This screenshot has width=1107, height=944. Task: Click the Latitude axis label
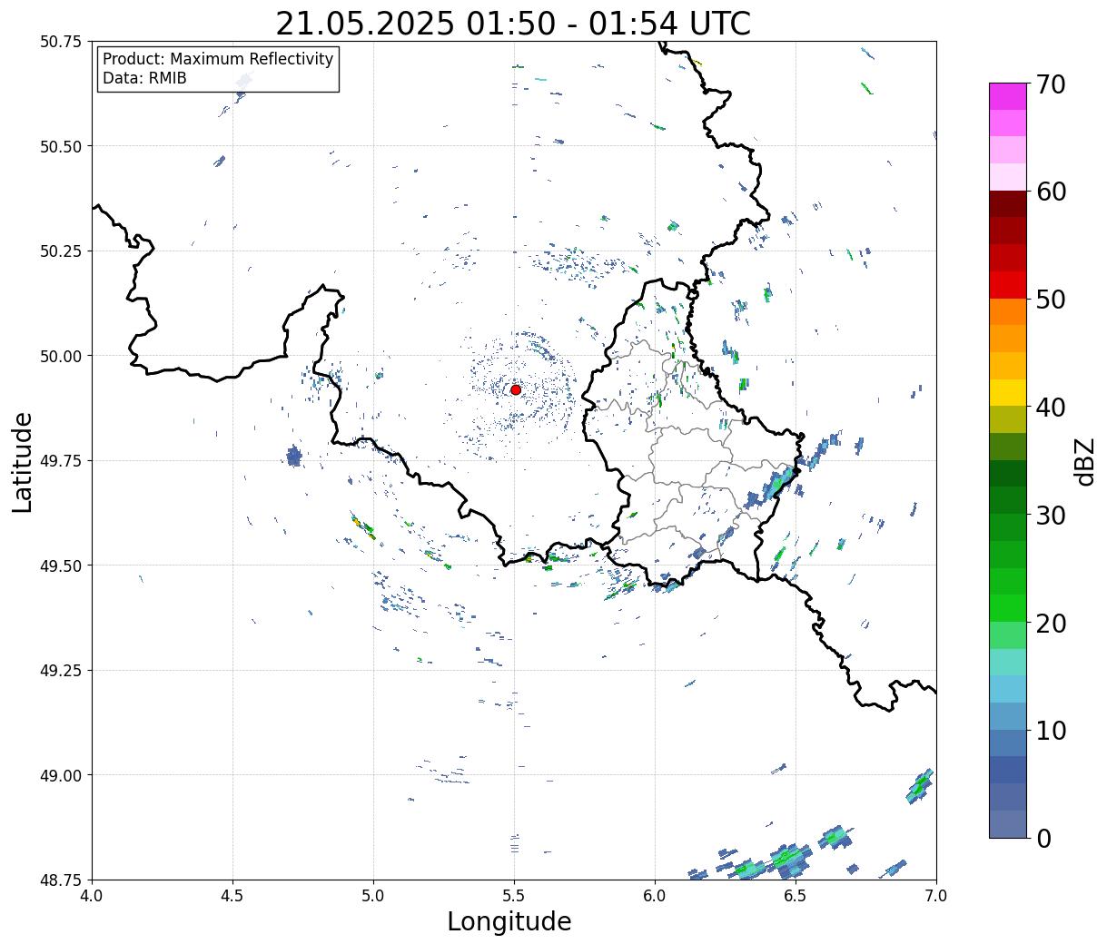click(x=23, y=461)
